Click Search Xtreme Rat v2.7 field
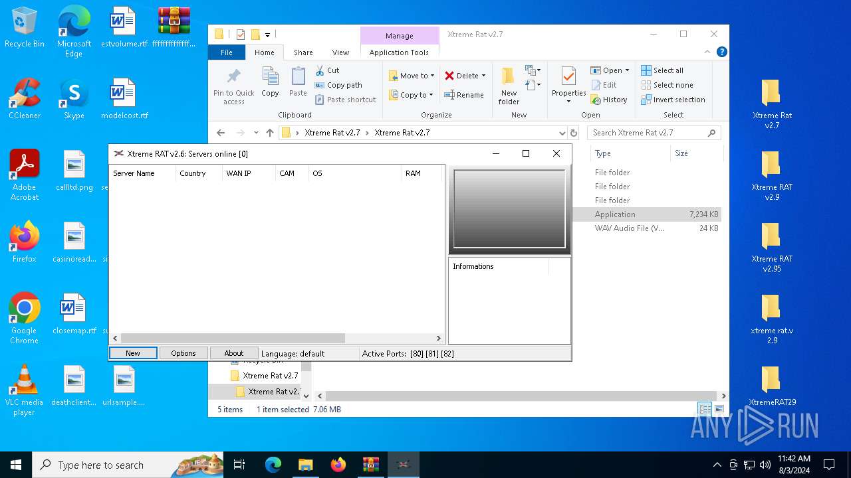This screenshot has width=851, height=478. point(654,133)
